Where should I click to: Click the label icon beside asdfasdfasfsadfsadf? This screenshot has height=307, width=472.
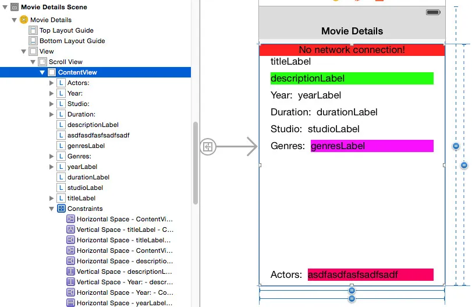(61, 135)
